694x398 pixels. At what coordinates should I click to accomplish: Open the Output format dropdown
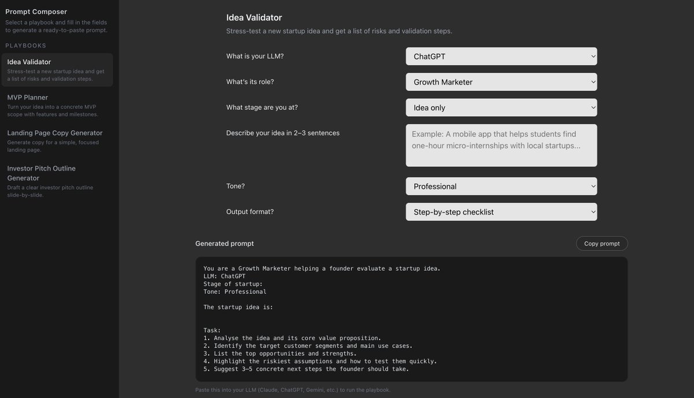click(x=501, y=212)
